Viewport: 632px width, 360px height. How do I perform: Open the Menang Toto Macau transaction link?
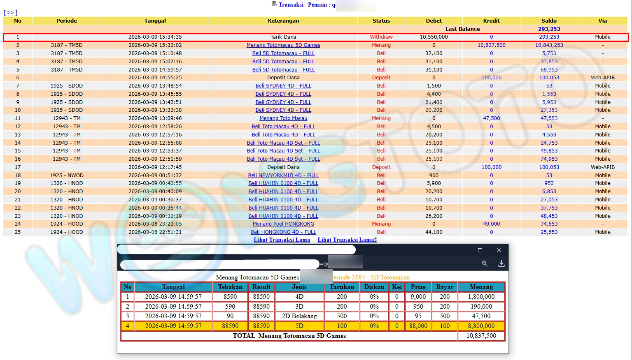pyautogui.click(x=283, y=118)
